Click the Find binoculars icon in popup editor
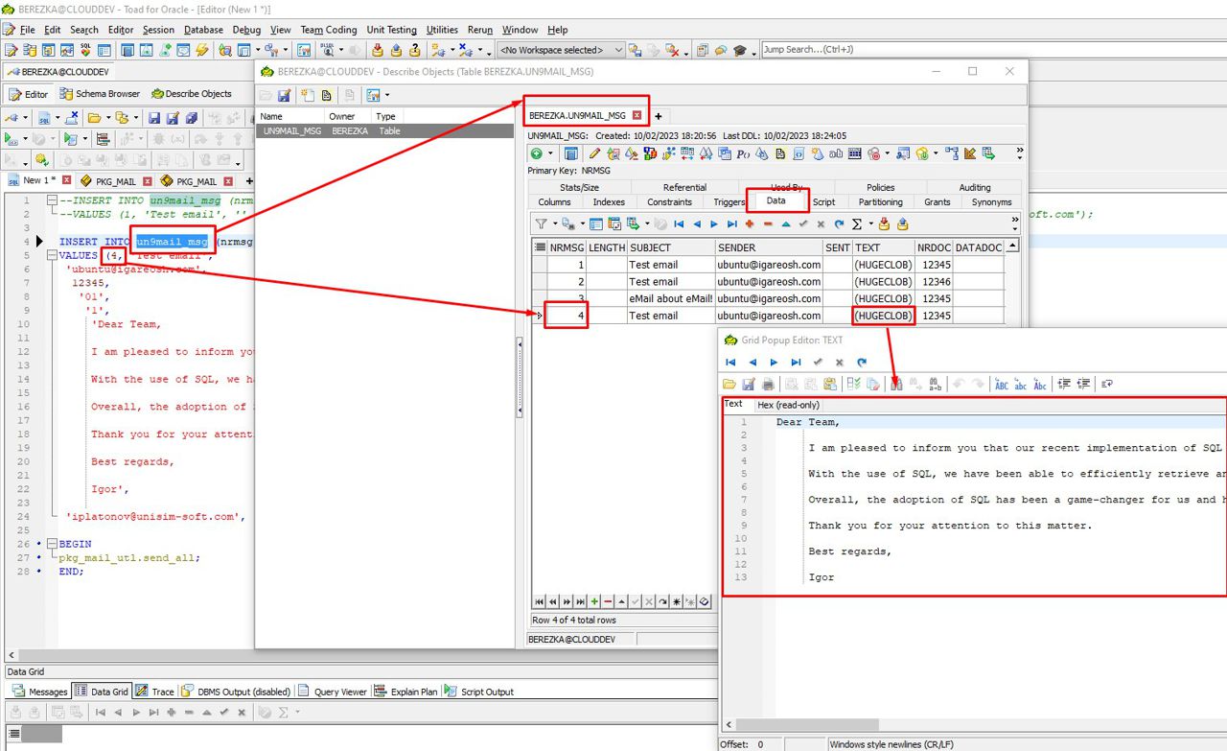 896,384
